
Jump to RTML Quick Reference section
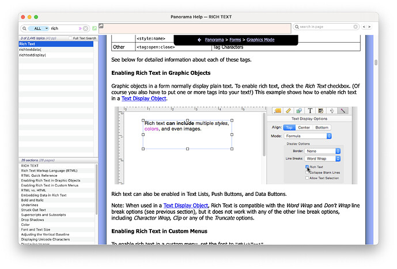39,176
